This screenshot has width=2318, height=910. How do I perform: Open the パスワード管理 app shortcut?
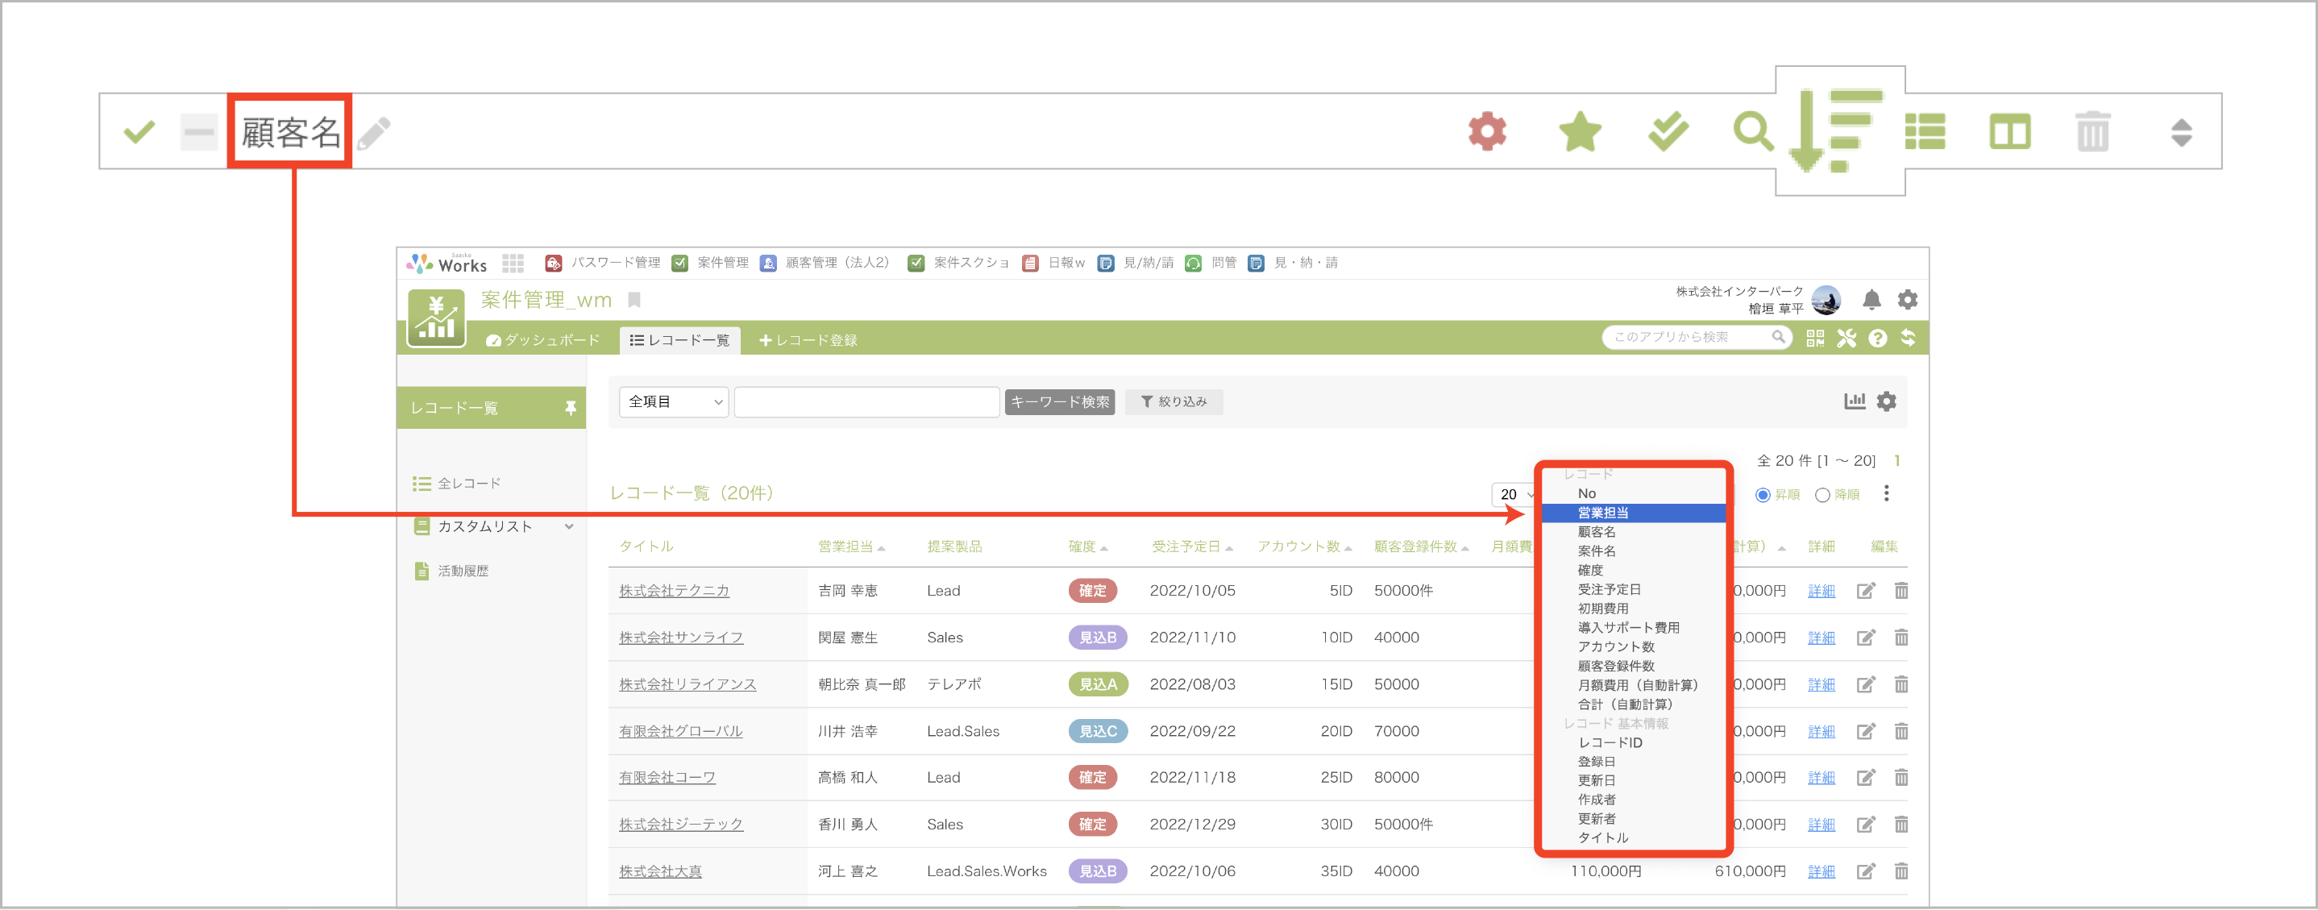(602, 263)
